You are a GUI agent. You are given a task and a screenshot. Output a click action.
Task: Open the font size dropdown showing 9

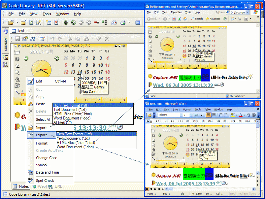coord(191,115)
